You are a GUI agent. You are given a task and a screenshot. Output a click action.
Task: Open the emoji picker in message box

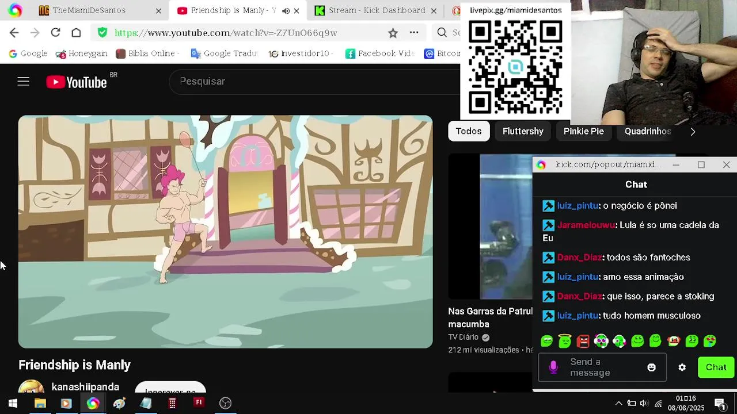651,367
